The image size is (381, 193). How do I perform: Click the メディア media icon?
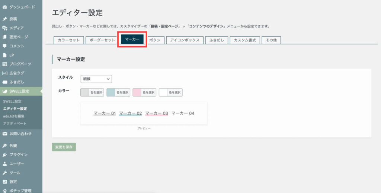[4, 28]
